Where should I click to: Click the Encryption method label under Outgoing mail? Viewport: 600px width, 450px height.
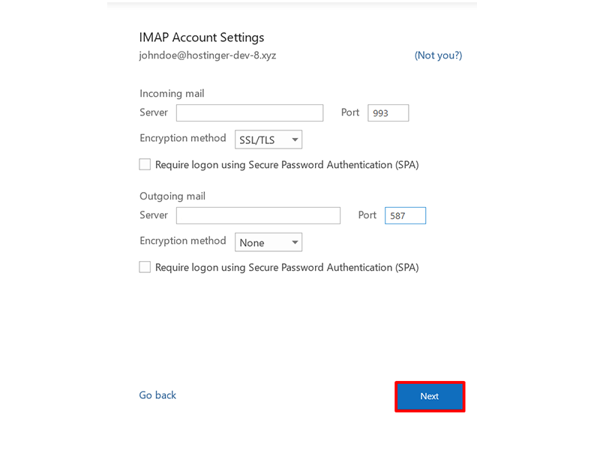182,241
